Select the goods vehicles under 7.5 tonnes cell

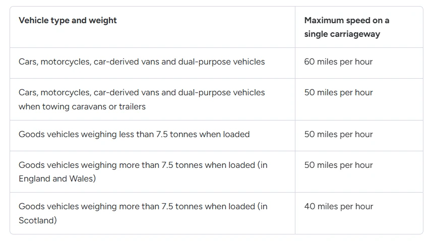tap(134, 135)
